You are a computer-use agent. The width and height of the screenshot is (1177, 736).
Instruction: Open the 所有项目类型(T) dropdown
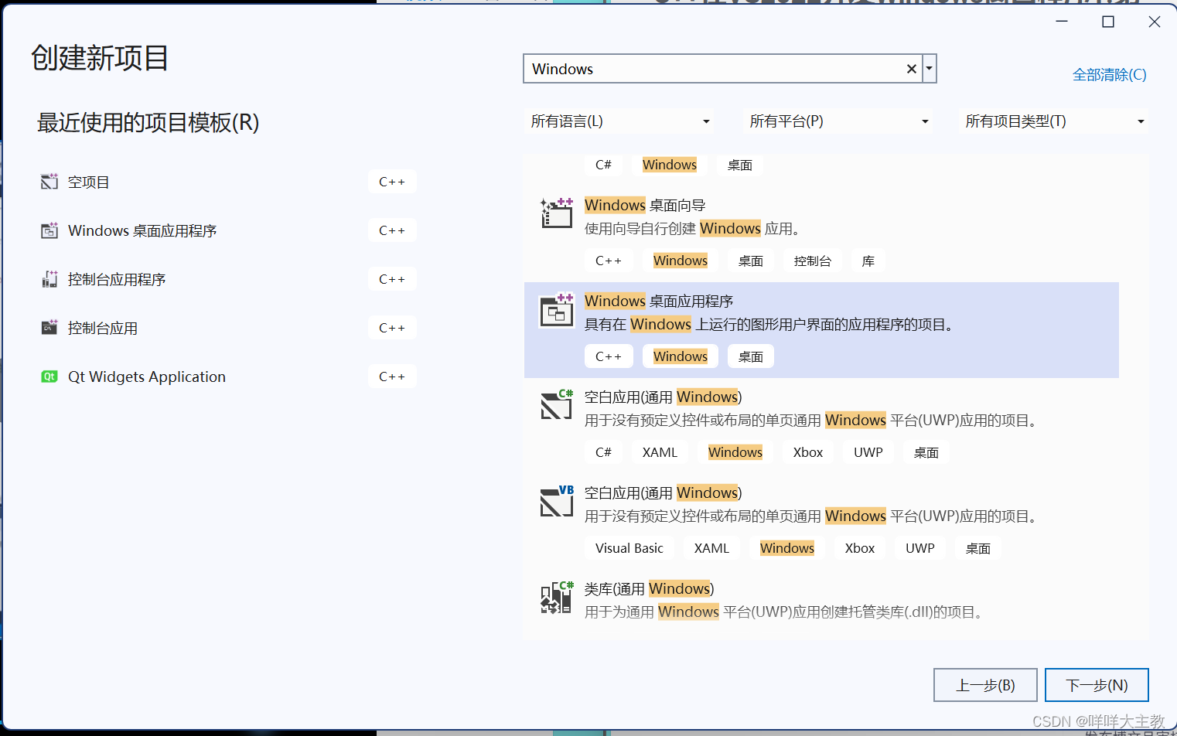pos(1053,121)
